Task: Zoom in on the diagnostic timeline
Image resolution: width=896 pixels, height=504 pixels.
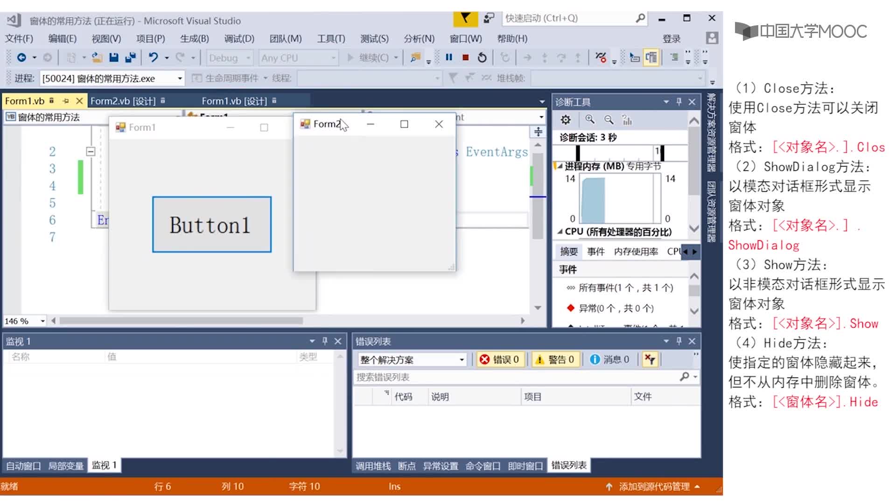Action: click(x=590, y=120)
